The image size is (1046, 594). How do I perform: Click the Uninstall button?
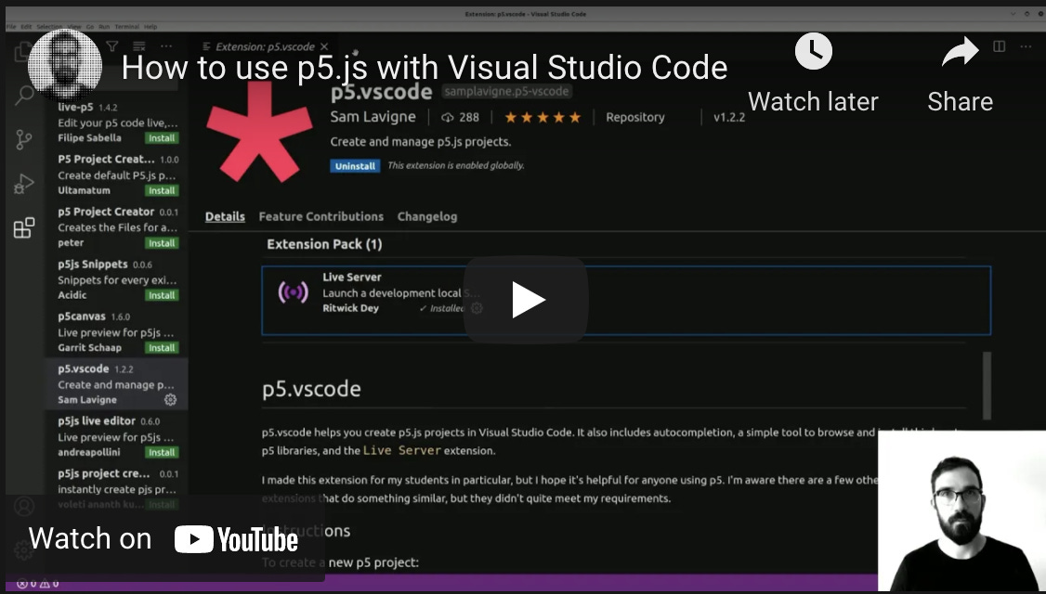(355, 166)
